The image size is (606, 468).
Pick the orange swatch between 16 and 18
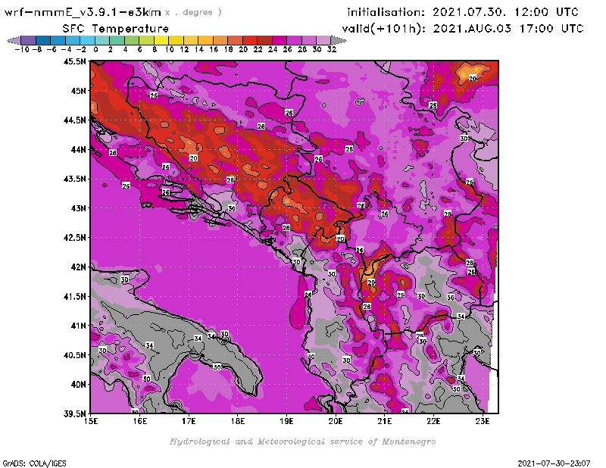(220, 40)
